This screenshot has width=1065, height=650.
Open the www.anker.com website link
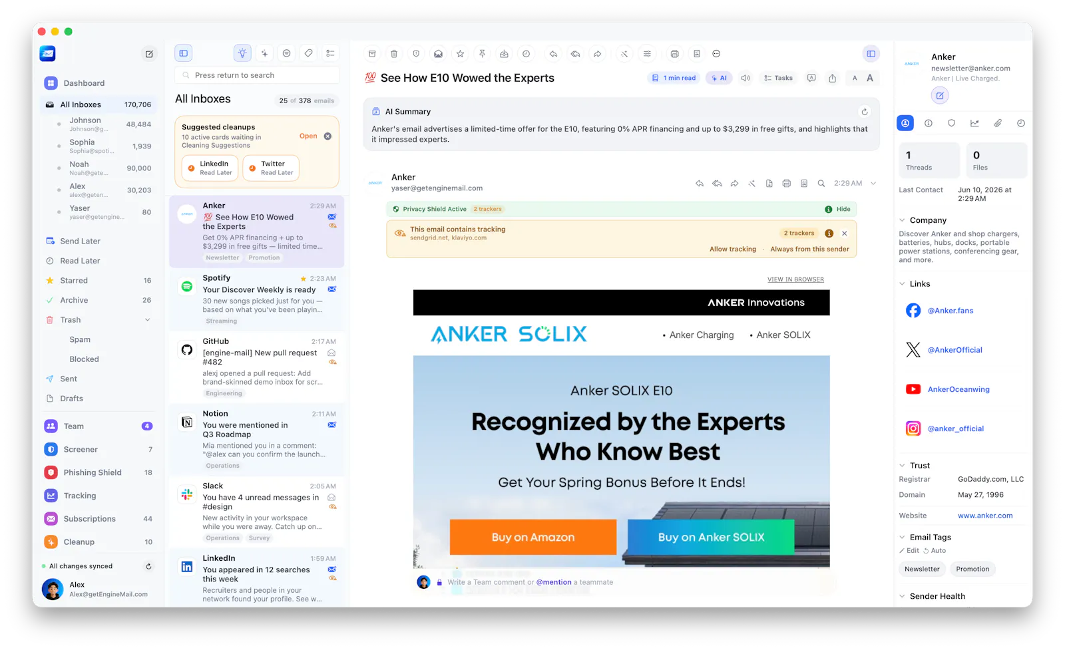point(985,516)
